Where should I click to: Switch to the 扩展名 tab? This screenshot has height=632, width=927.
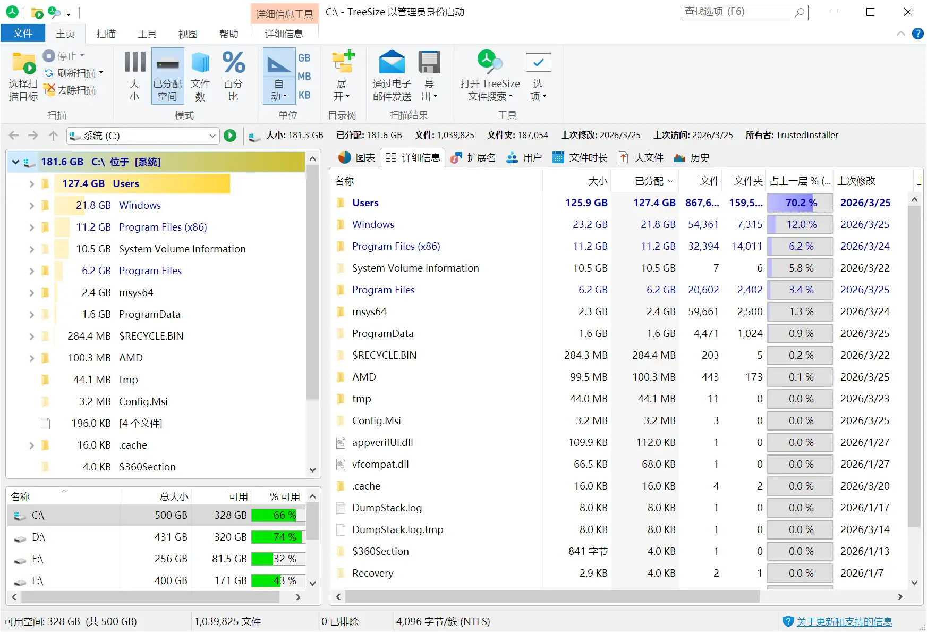tap(473, 157)
